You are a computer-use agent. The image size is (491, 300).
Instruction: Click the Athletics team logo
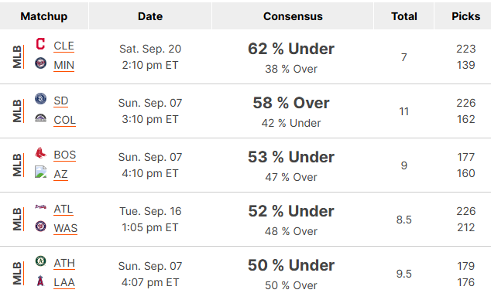40,261
